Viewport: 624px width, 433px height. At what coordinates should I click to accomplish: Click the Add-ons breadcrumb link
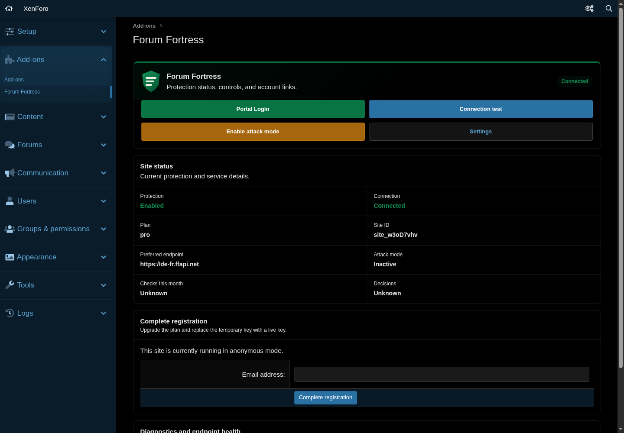[144, 26]
